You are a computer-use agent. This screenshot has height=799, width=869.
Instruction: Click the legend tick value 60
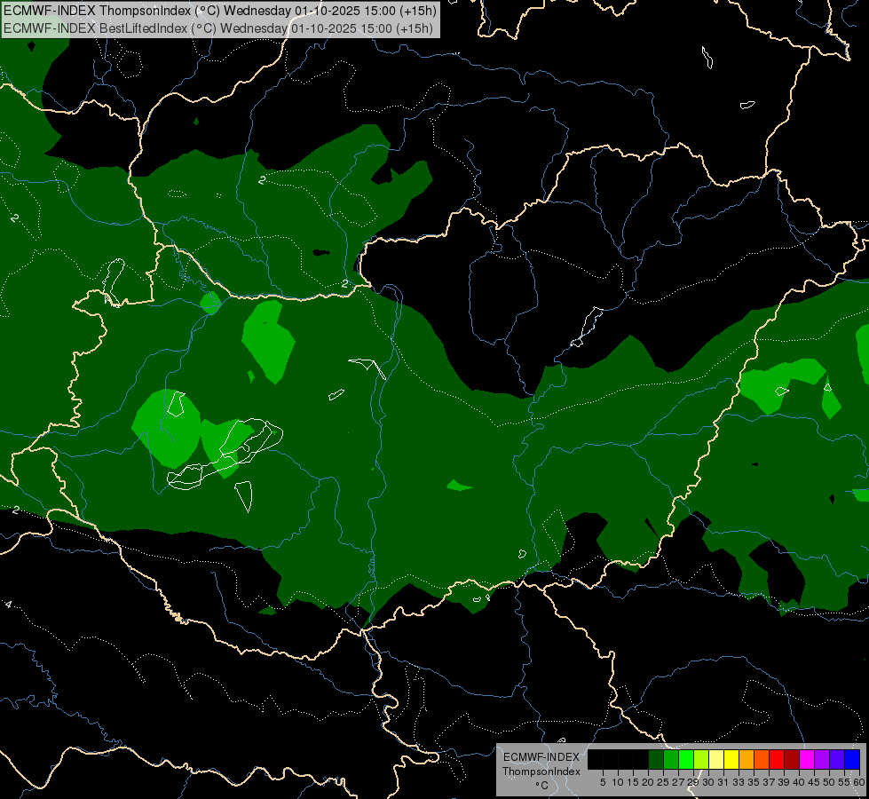(859, 782)
